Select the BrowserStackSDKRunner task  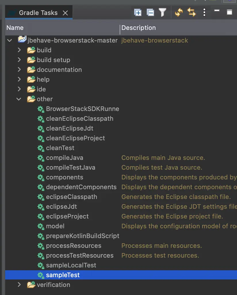[x=82, y=109]
